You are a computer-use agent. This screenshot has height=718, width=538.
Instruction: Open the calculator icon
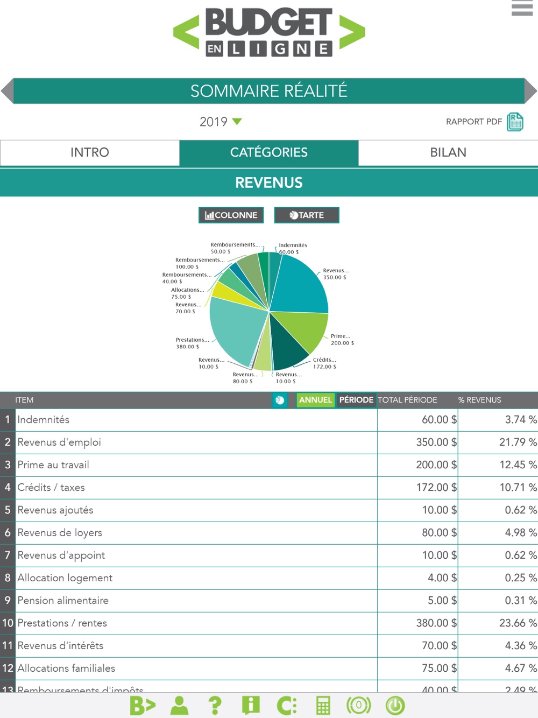tap(323, 705)
